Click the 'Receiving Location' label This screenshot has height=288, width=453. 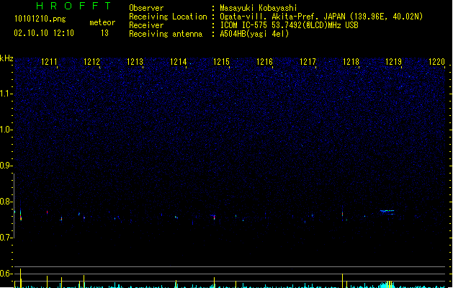(168, 17)
